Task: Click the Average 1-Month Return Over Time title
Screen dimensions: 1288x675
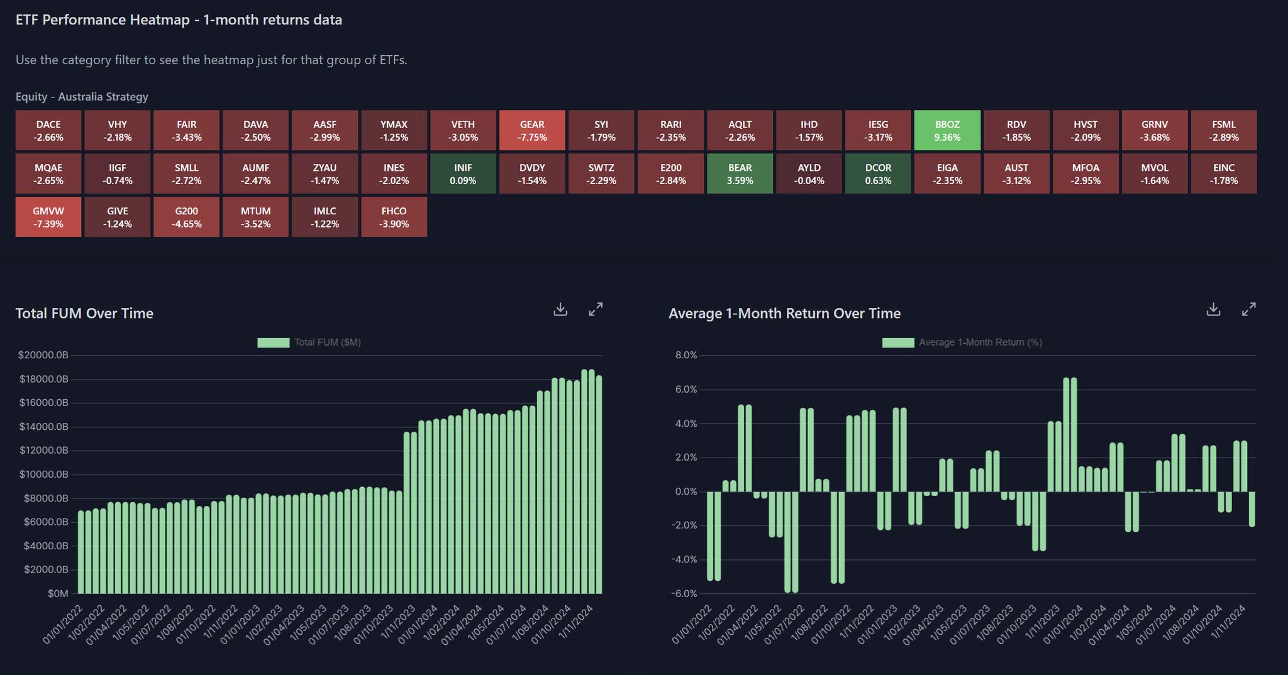Action: [x=784, y=313]
